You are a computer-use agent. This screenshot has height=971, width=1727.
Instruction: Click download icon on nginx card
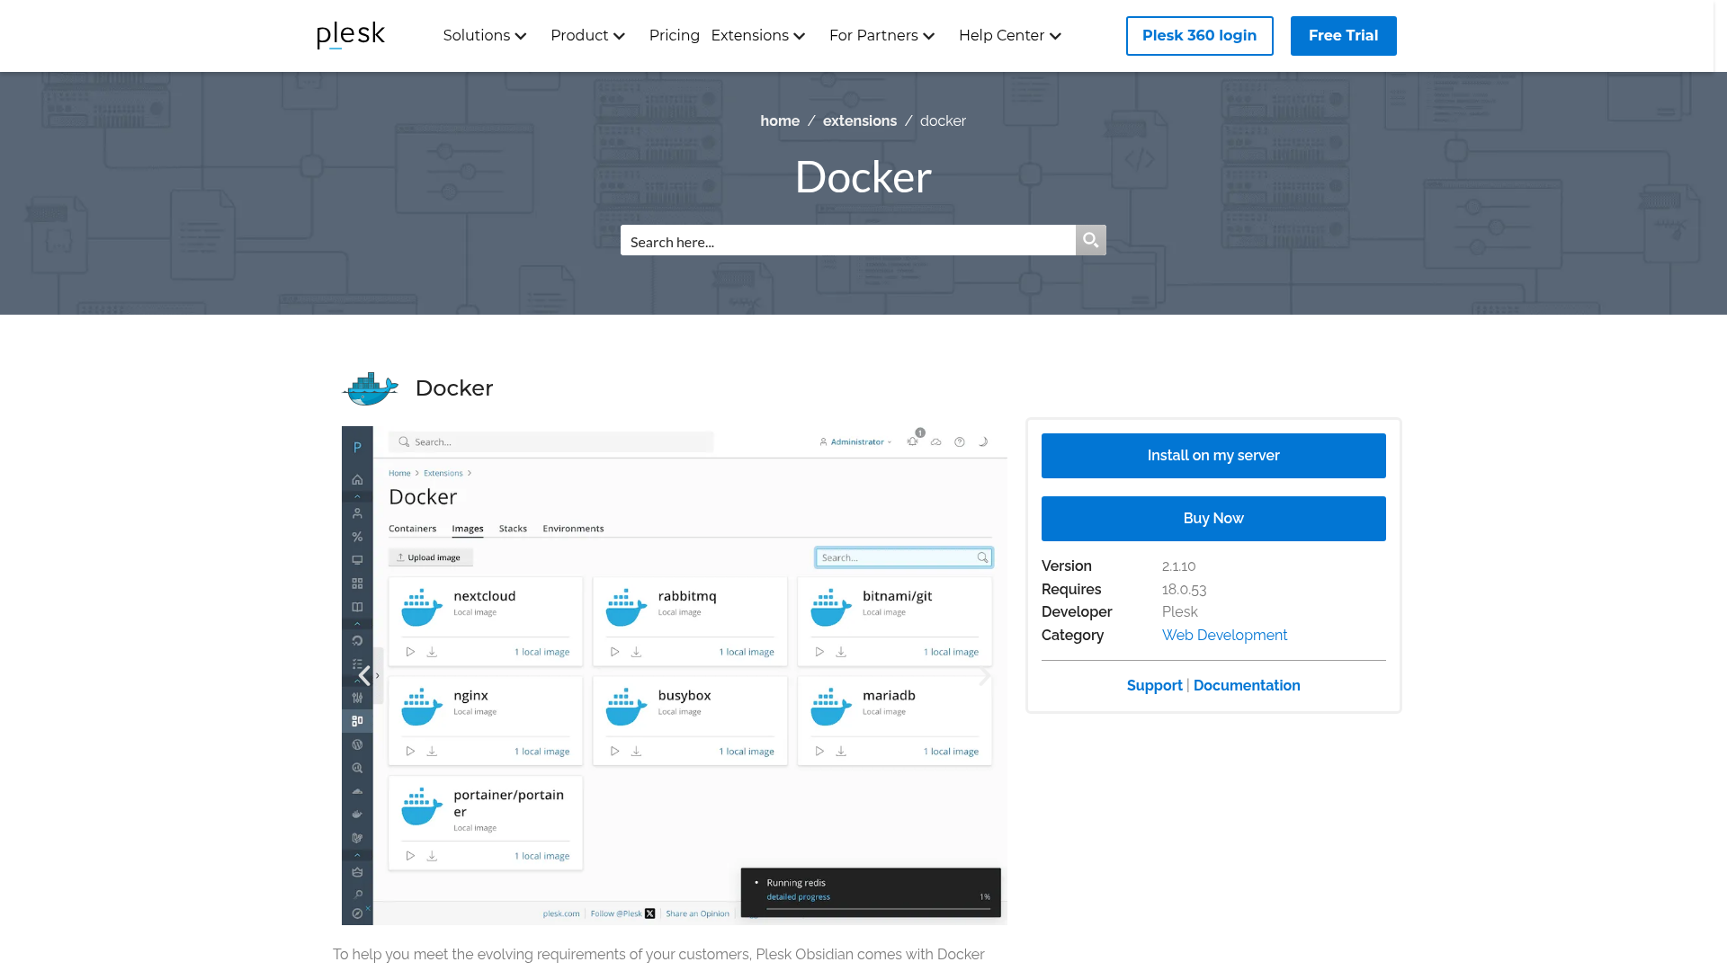432,751
